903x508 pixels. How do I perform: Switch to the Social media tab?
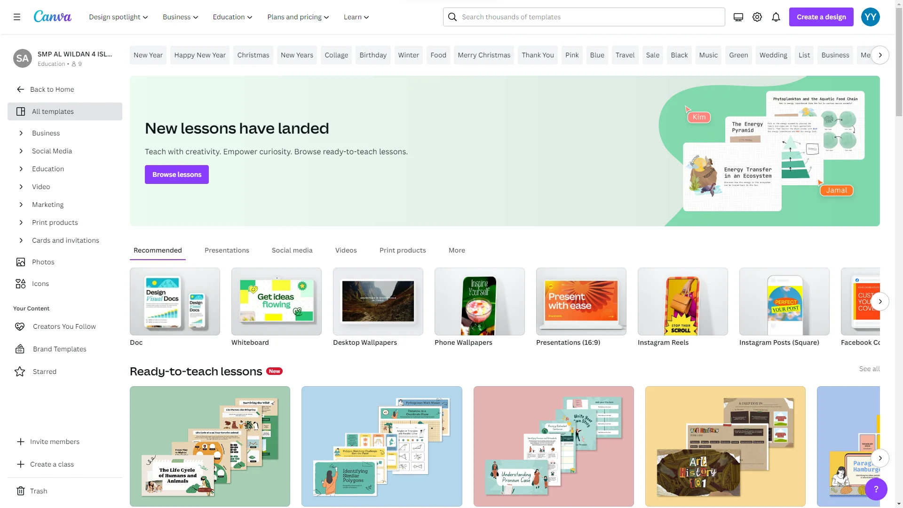pos(292,250)
